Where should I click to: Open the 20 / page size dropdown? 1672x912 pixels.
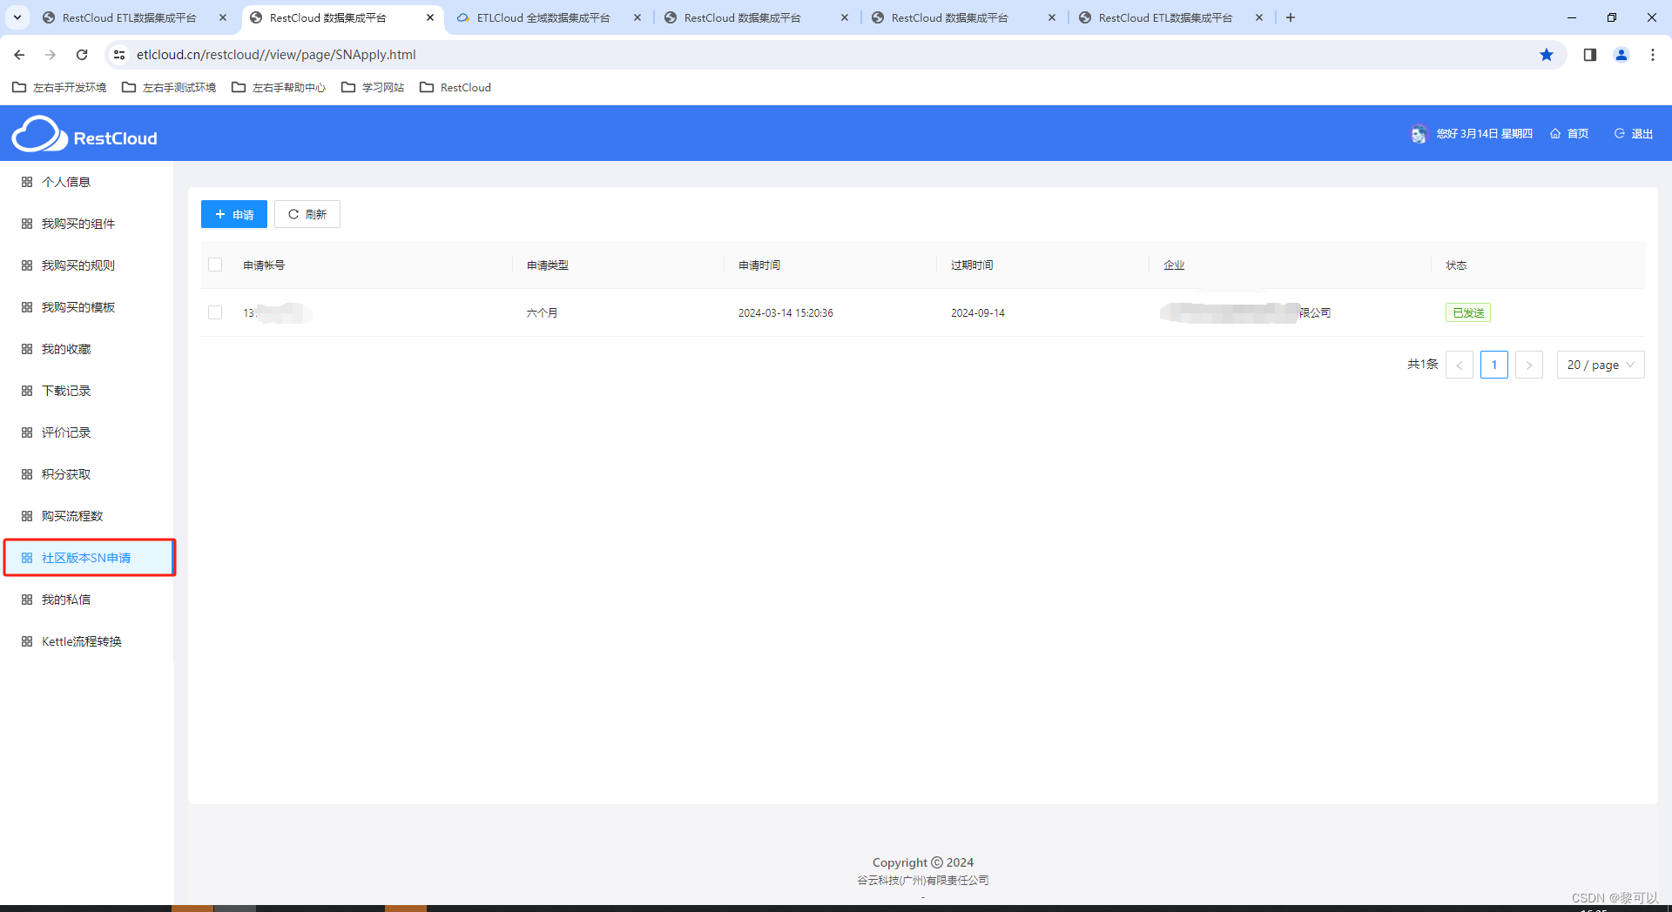pyautogui.click(x=1600, y=365)
